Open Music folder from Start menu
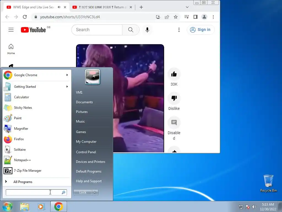The height and width of the screenshot is (212, 282). (80, 121)
